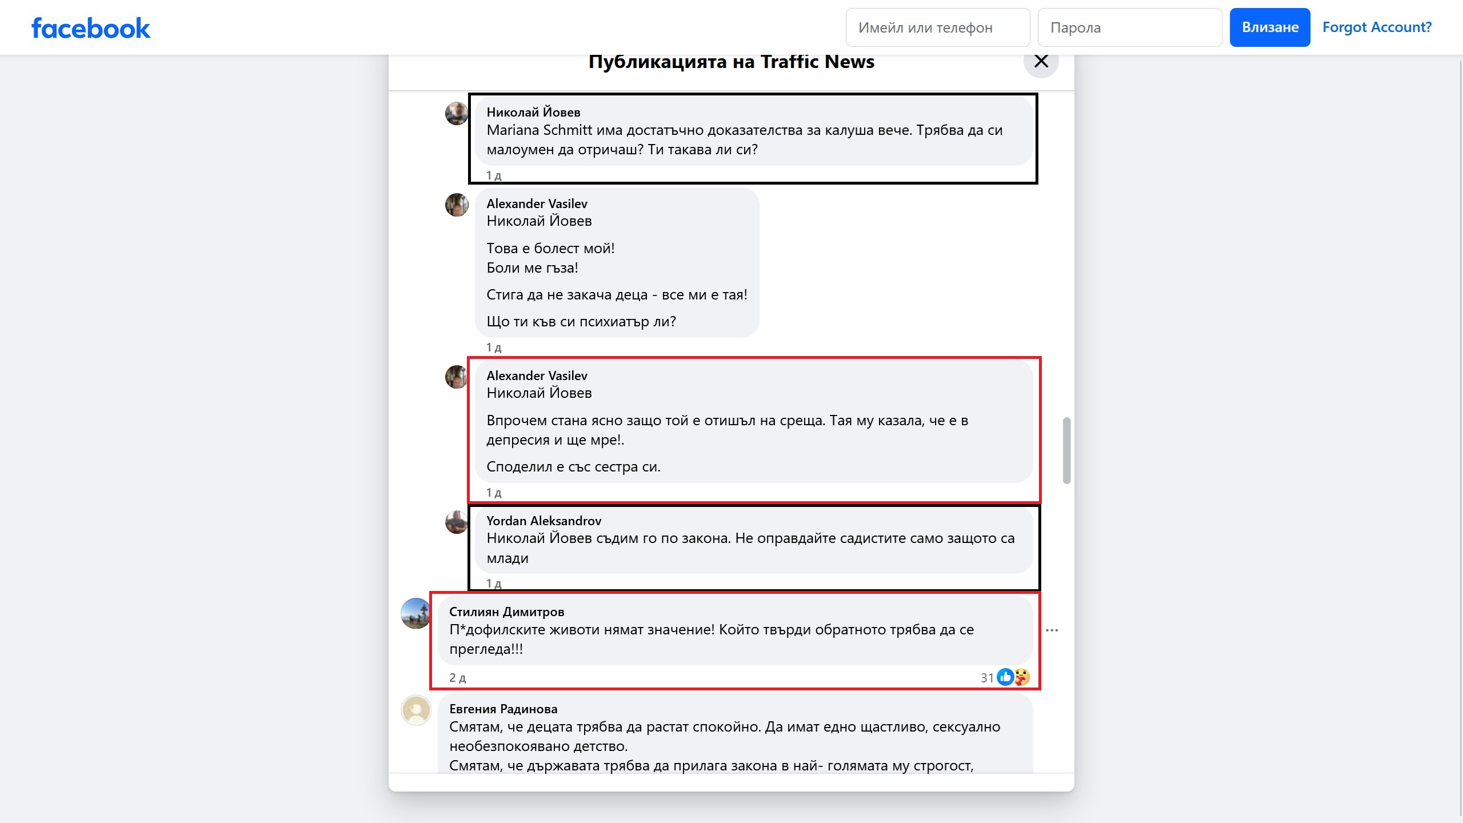Viewport: 1463px width, 823px height.
Task: Click the text 'Боли ме гъза!'
Action: tap(532, 268)
